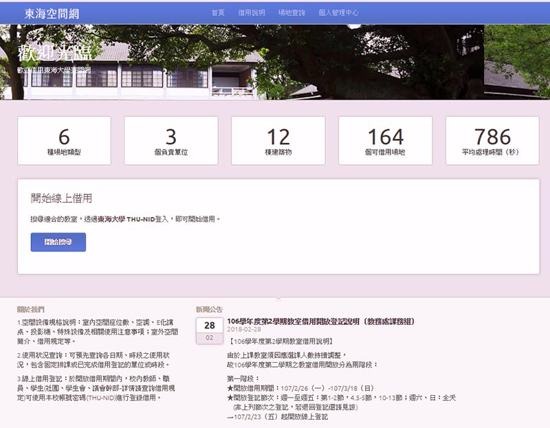Click the calendar date badge showing 28
Viewport: 550px width, 428px height.
[209, 326]
